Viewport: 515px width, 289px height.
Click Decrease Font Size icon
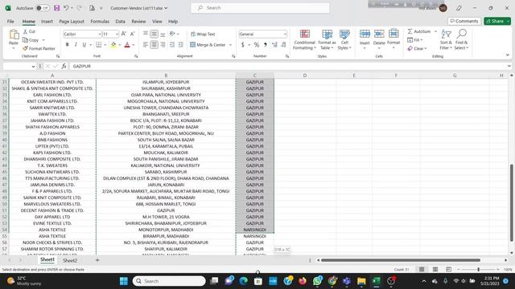point(132,34)
